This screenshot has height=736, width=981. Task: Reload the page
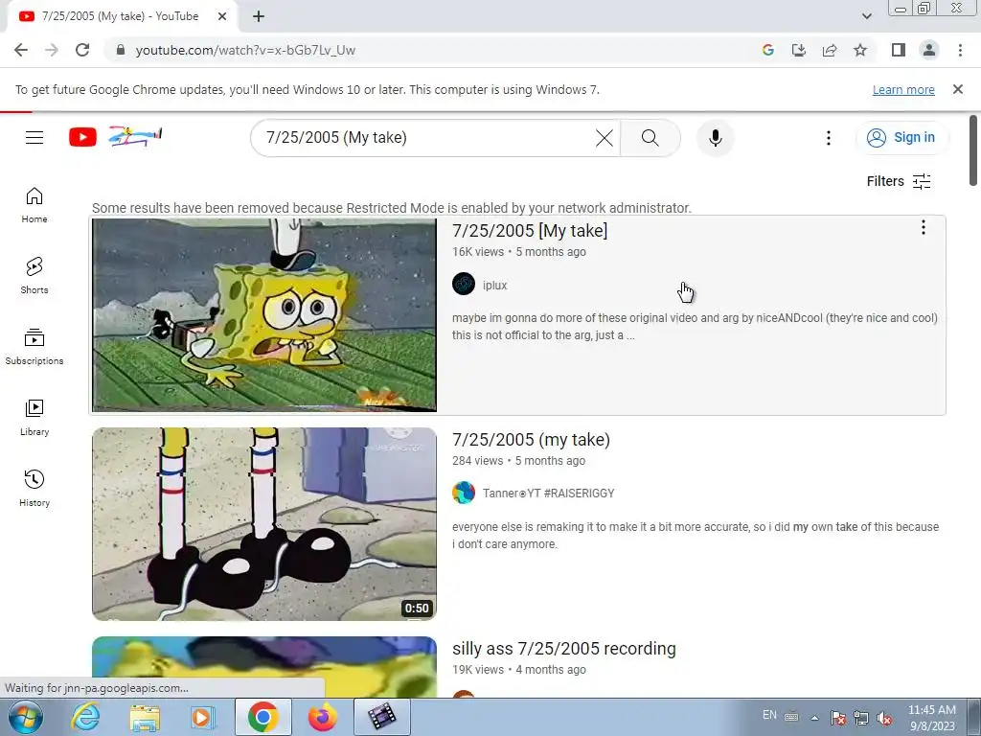82,50
